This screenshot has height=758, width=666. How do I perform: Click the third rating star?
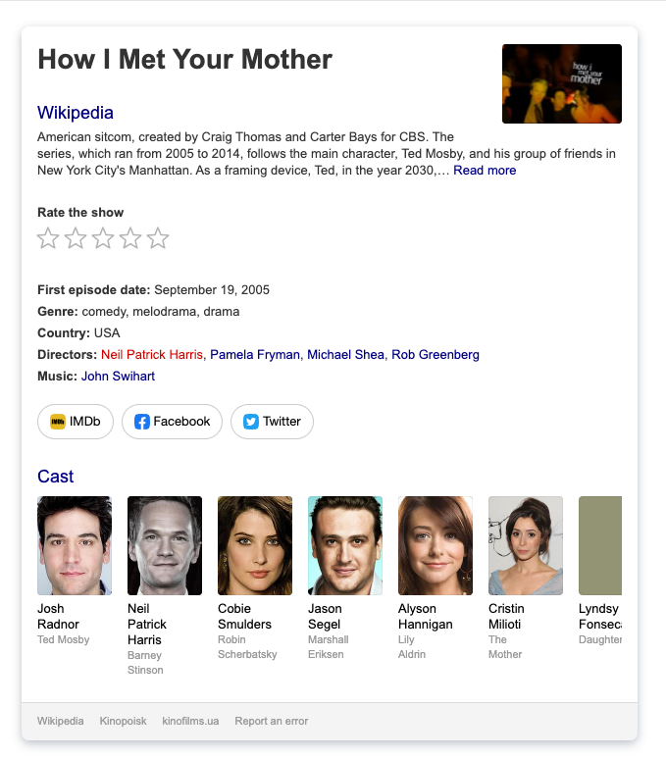coord(103,238)
